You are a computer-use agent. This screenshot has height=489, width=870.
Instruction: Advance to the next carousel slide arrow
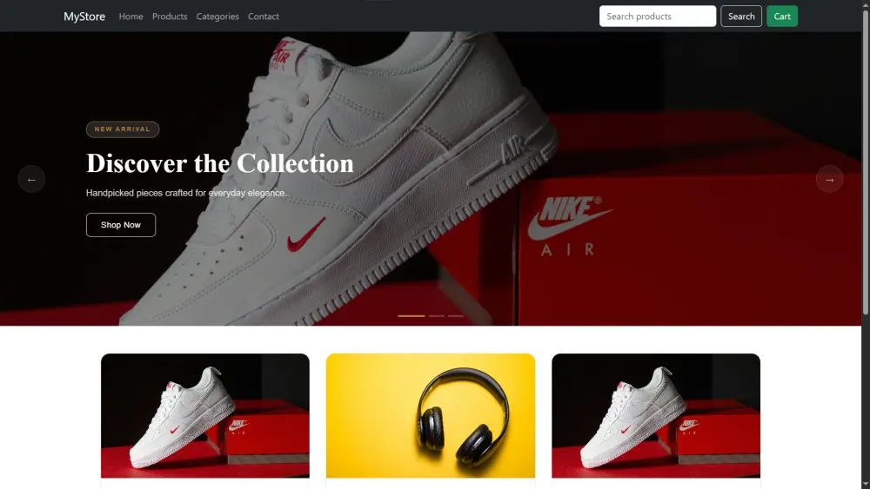[829, 180]
